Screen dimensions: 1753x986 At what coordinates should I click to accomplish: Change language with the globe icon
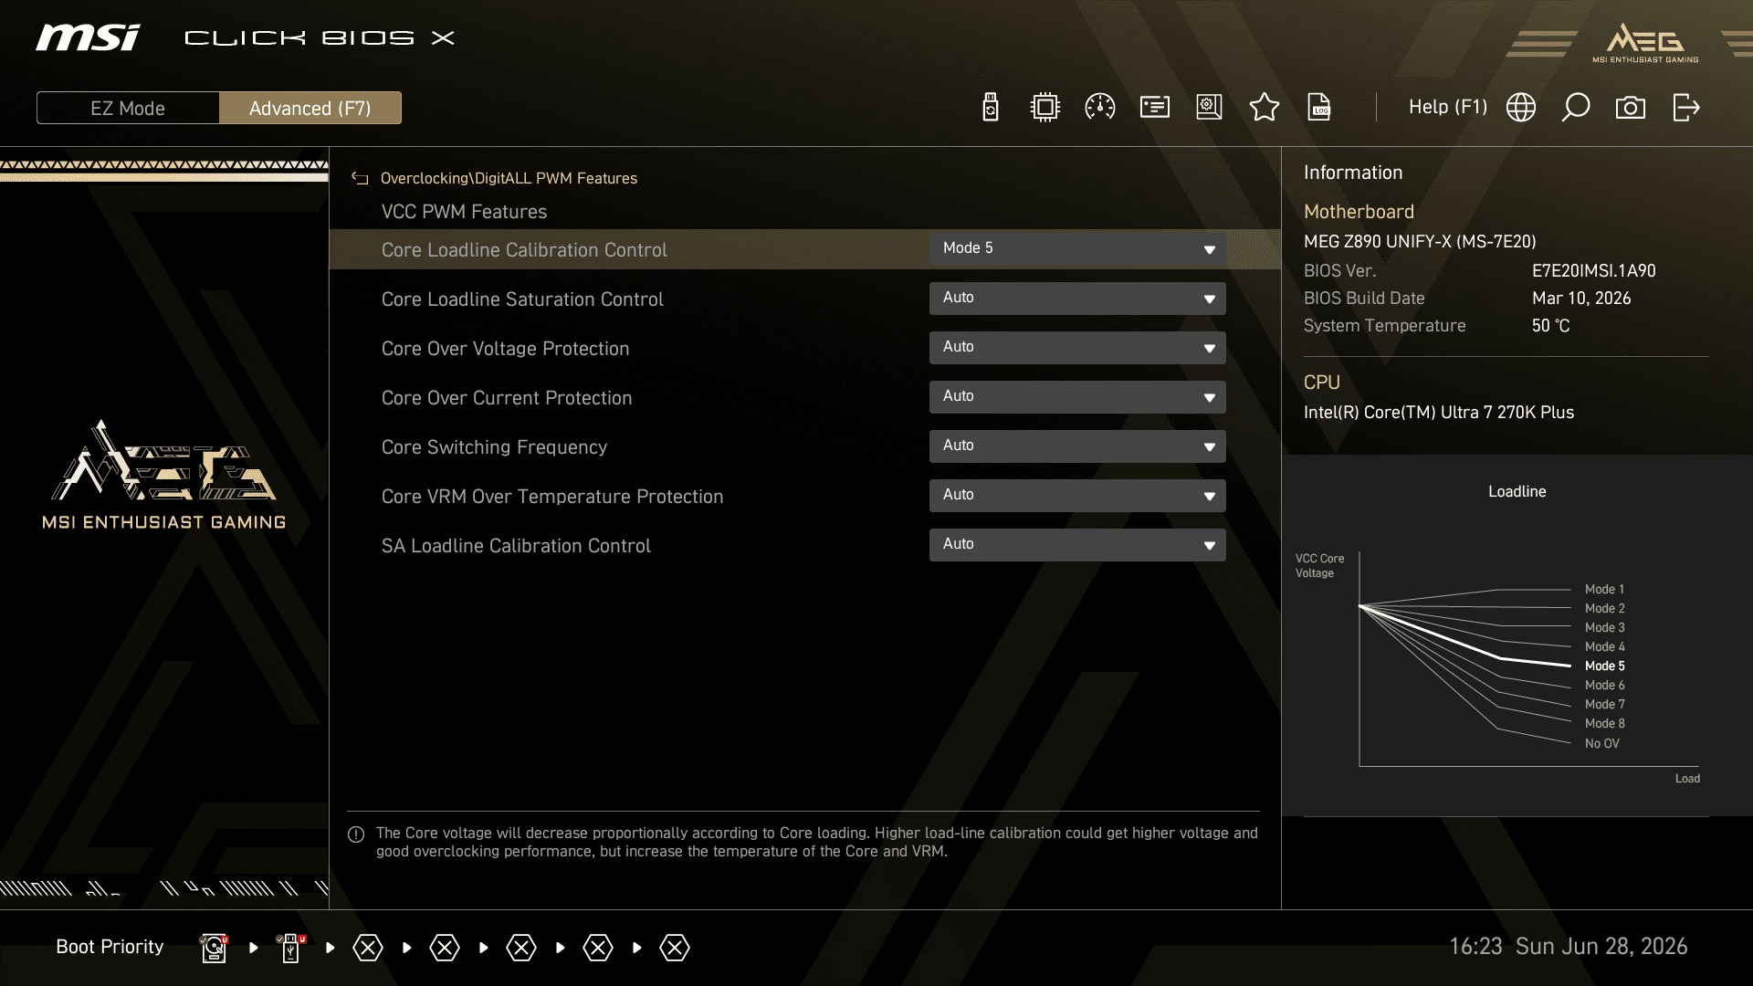[1521, 108]
